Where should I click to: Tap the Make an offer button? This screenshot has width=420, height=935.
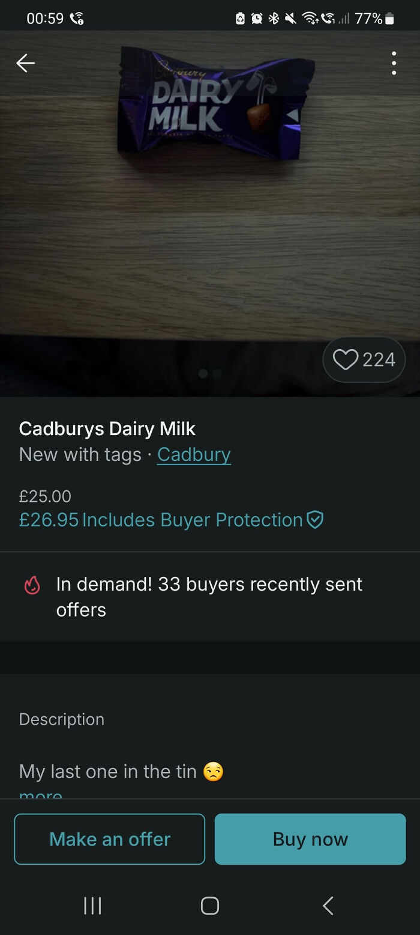[x=109, y=839]
